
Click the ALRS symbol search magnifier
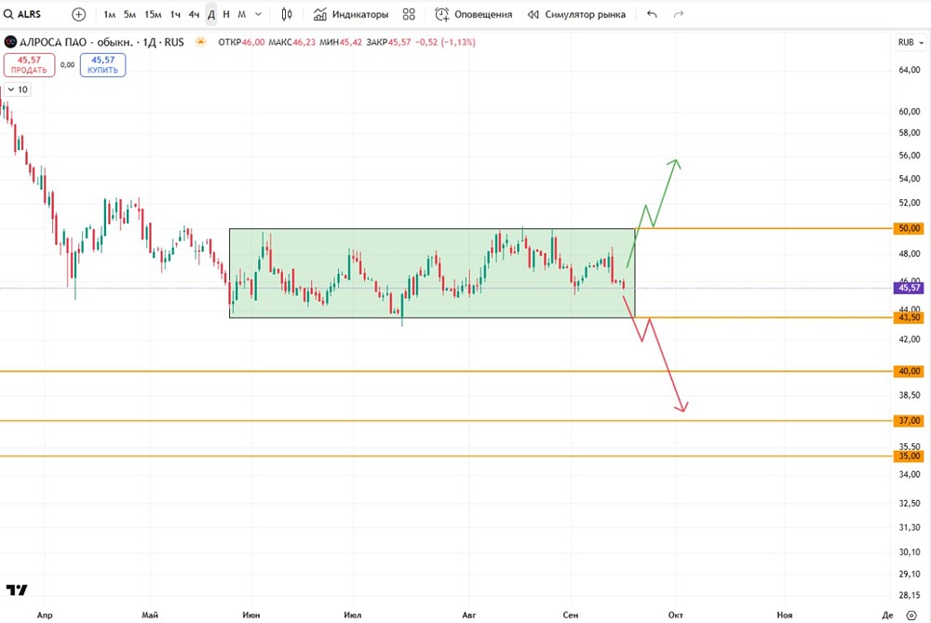8,14
